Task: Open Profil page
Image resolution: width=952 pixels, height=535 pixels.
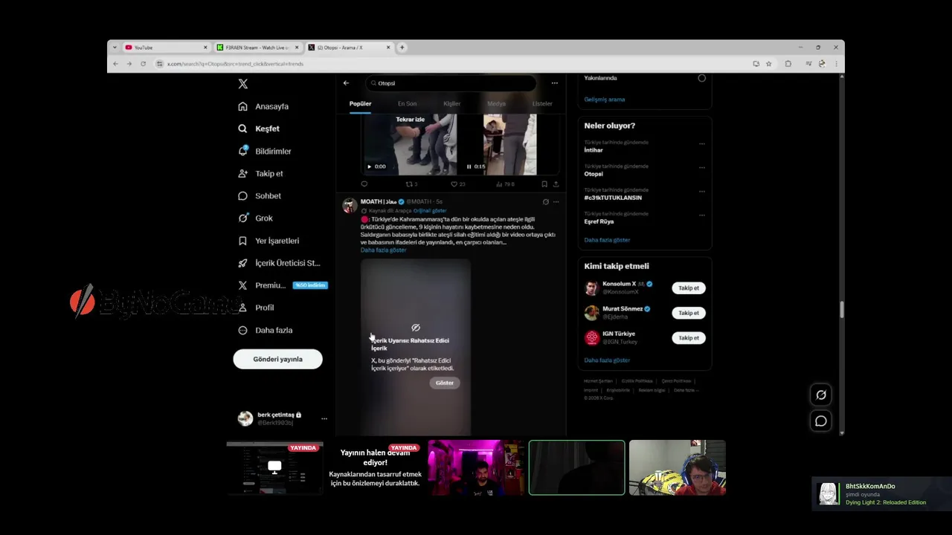Action: pos(256,308)
